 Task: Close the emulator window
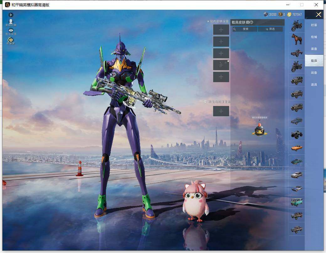click(316, 5)
